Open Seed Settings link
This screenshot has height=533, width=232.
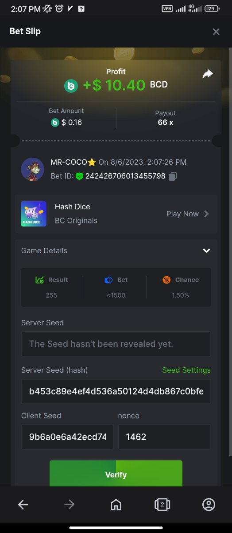186,370
